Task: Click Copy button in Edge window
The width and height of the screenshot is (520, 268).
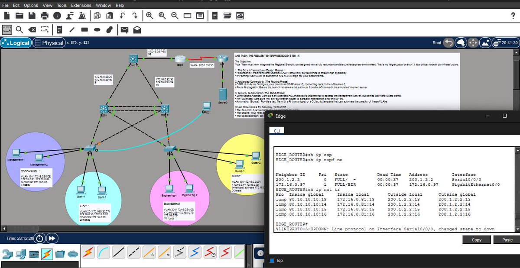Action: [x=477, y=239]
